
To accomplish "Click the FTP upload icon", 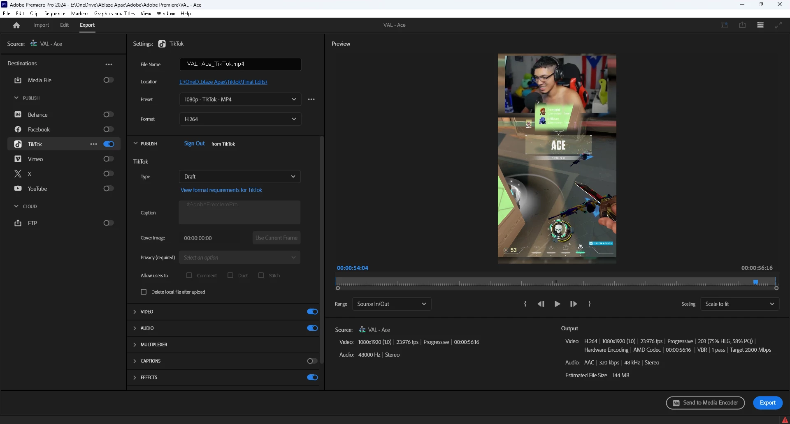I will click(18, 223).
